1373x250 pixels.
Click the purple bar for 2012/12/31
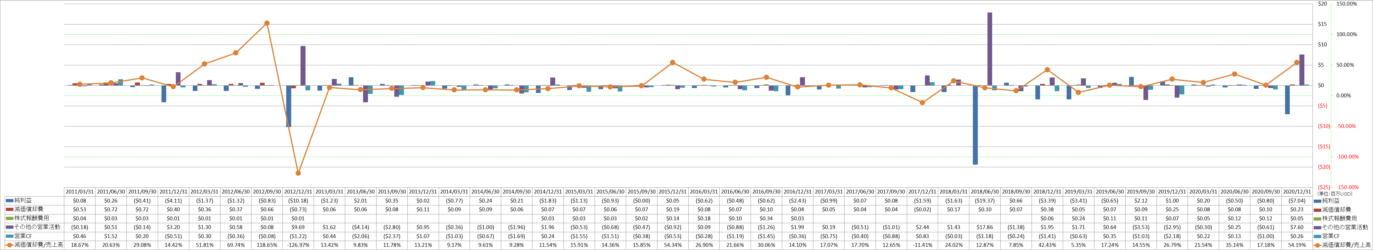(303, 66)
